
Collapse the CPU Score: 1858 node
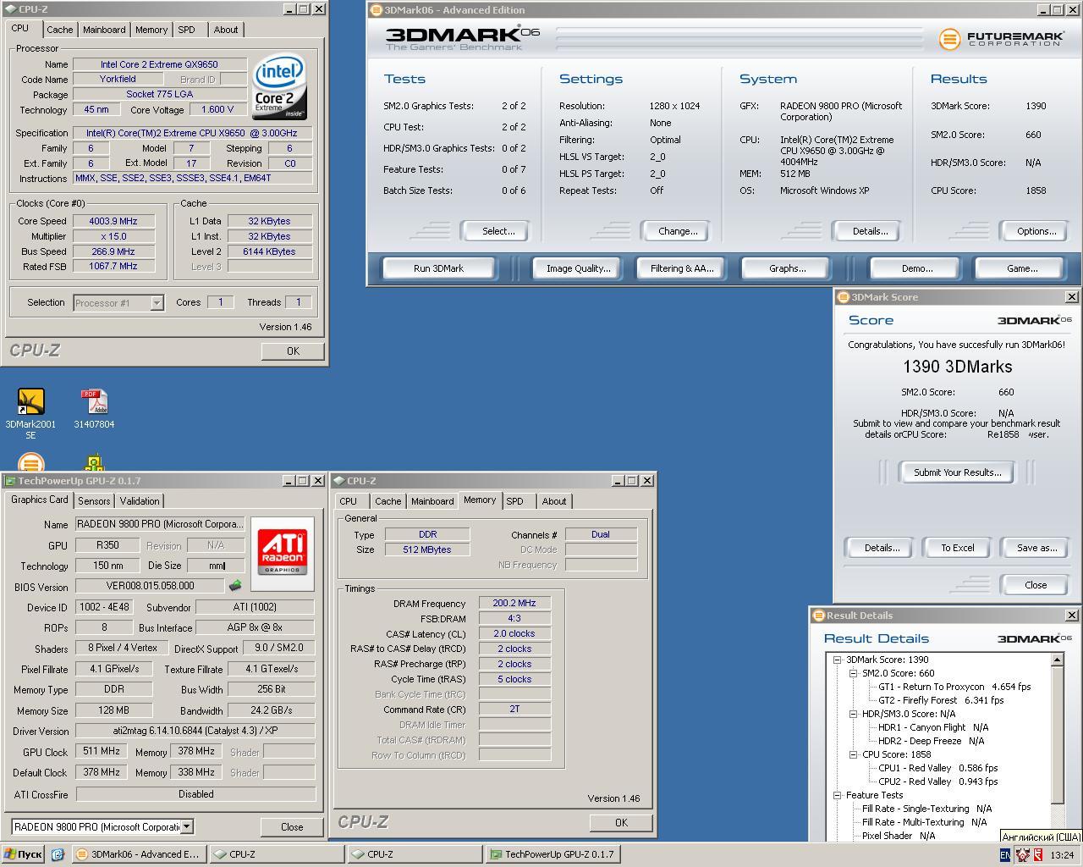coord(853,754)
